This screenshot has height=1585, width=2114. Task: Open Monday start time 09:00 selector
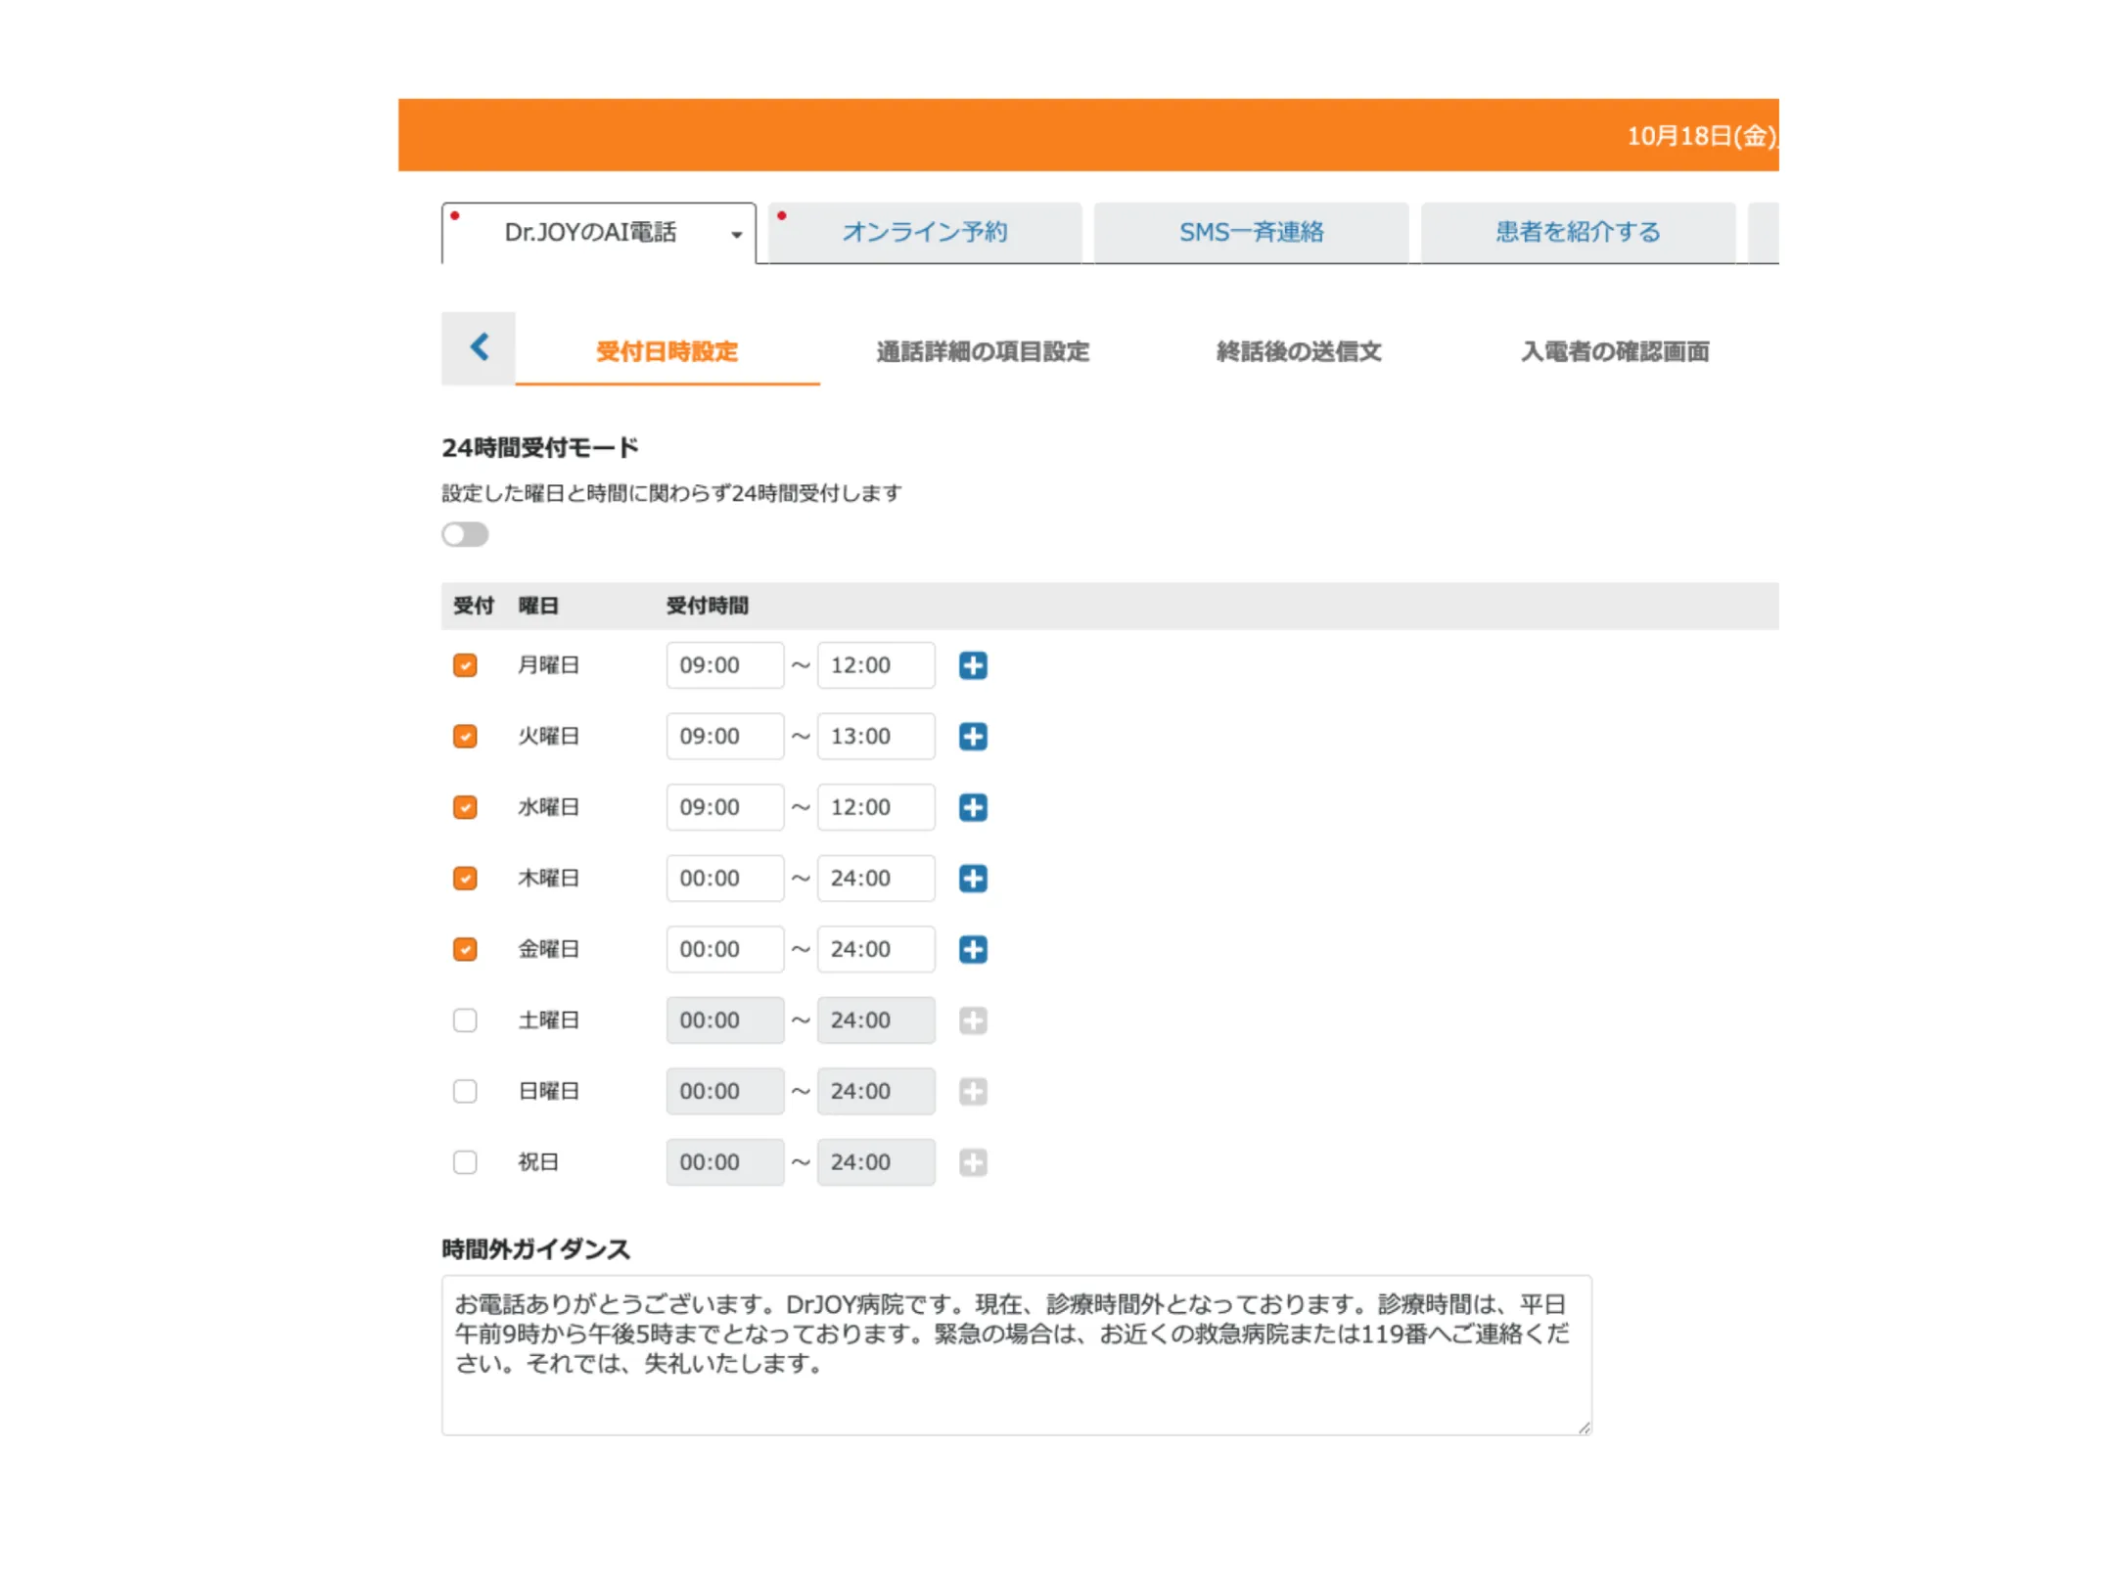pyautogui.click(x=724, y=665)
